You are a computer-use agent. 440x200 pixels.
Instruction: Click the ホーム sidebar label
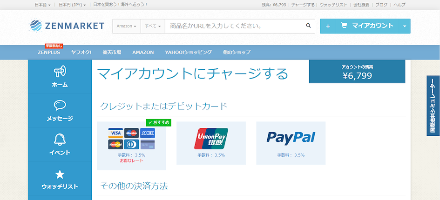pos(60,85)
